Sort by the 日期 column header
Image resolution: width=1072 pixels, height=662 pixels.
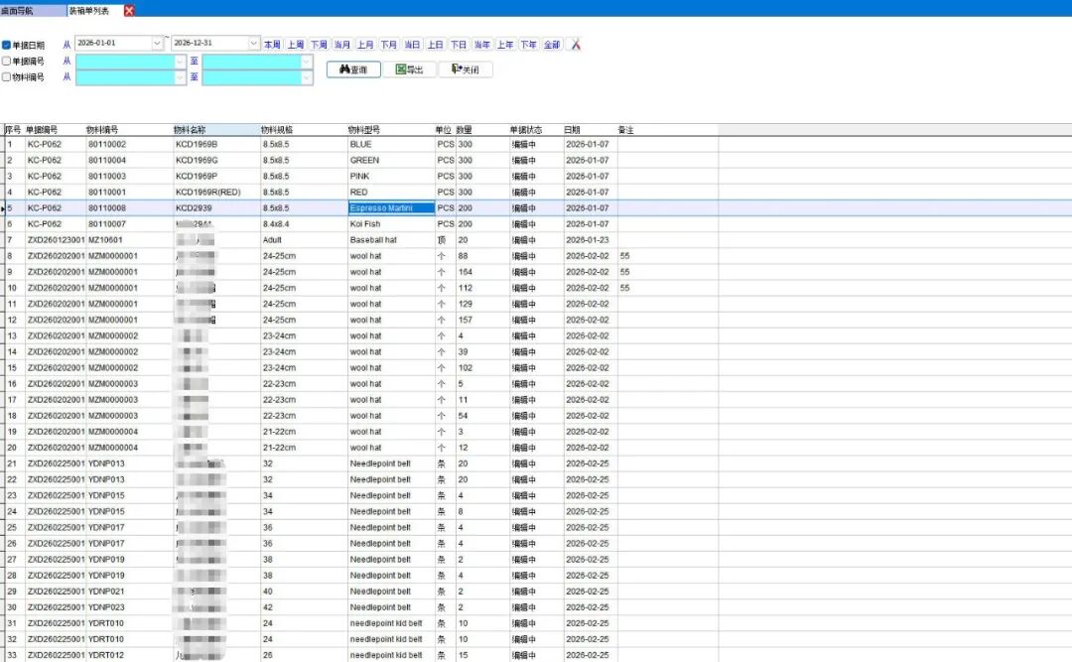[x=590, y=129]
